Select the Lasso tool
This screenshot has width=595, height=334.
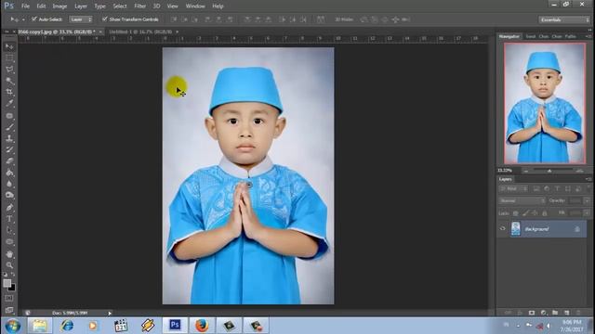9,70
